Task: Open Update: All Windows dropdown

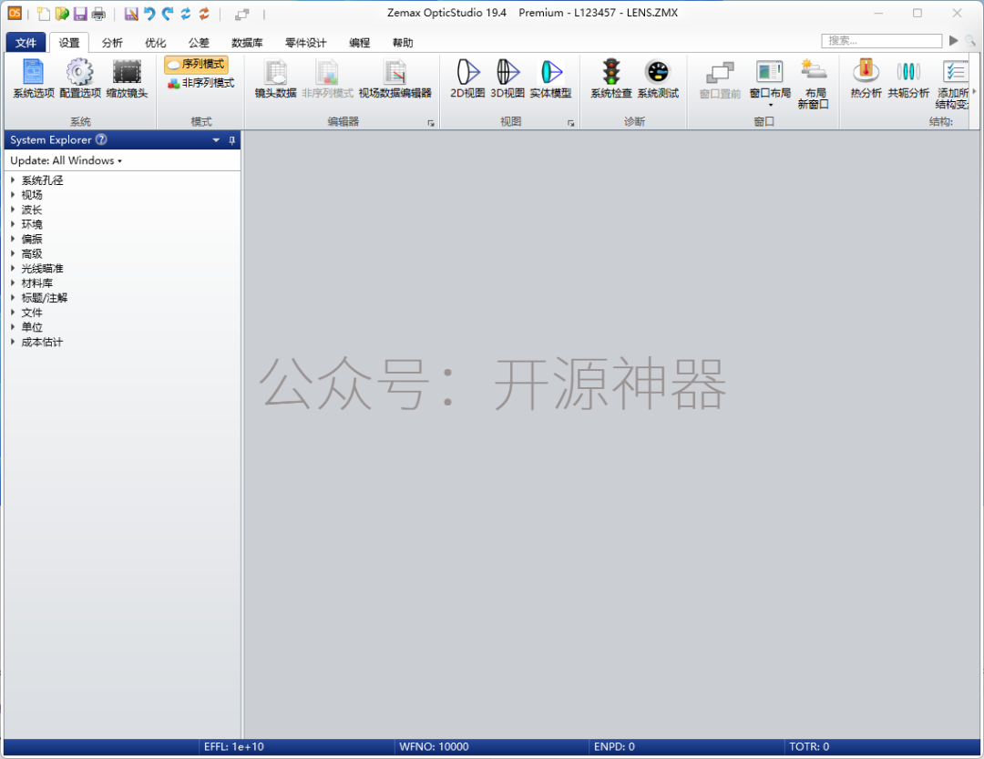Action: coord(66,160)
